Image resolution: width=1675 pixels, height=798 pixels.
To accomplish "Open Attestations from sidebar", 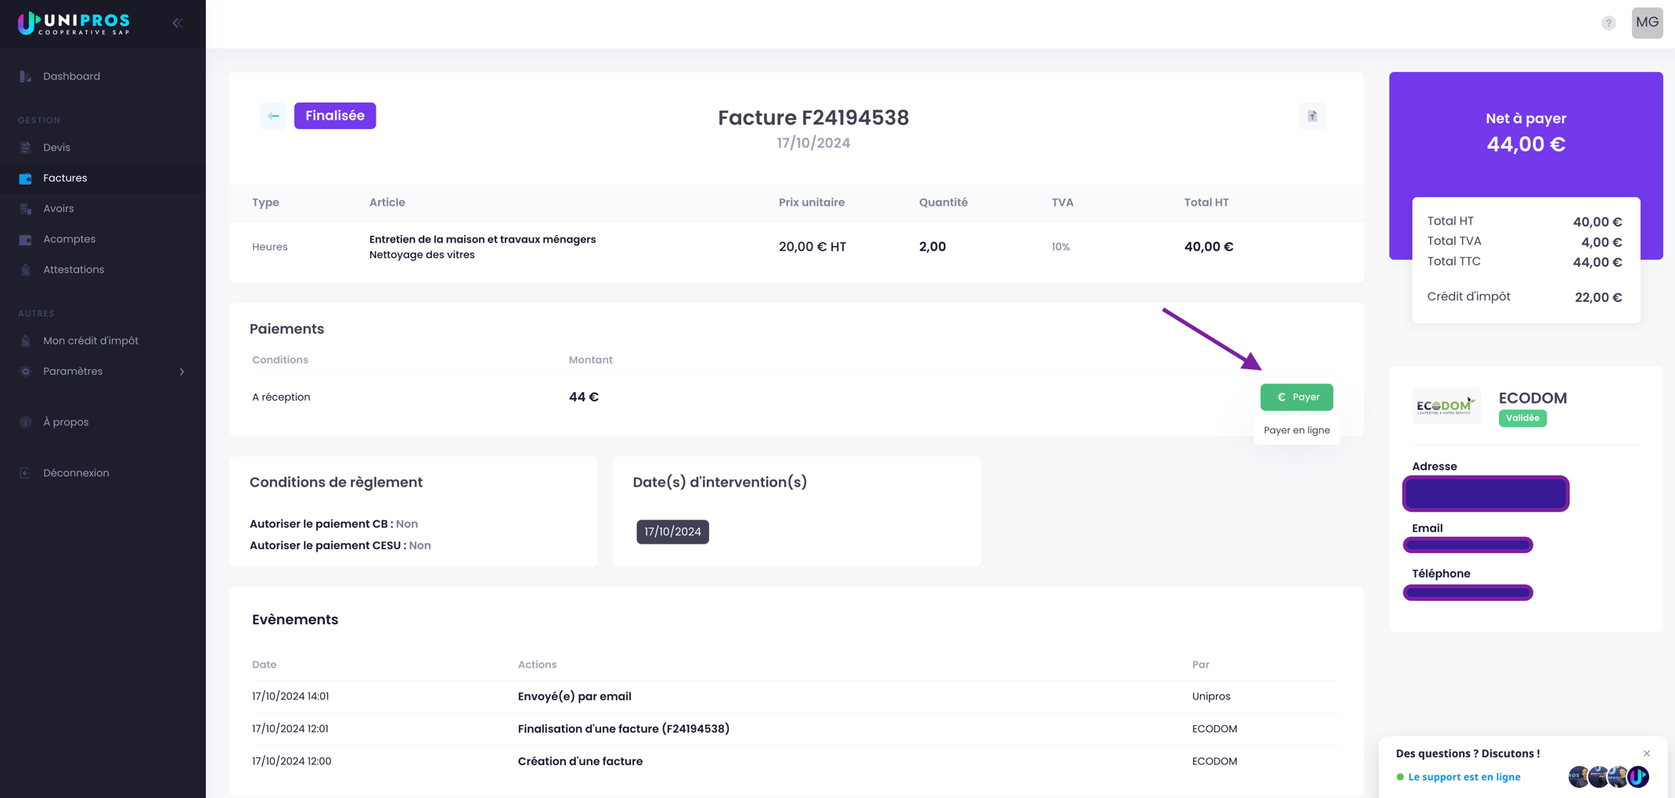I will pos(73,270).
